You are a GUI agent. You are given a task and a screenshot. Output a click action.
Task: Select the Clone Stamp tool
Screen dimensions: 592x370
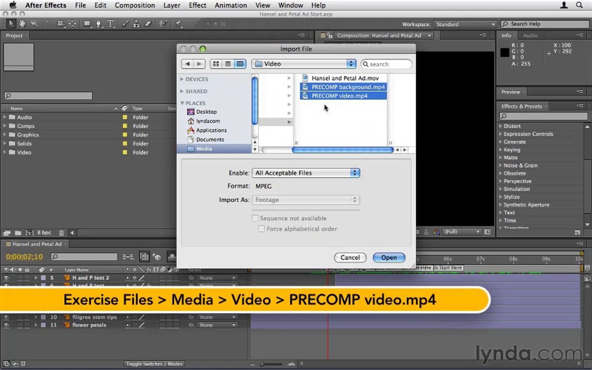pos(136,24)
